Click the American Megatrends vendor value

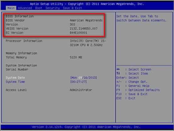[86, 20]
